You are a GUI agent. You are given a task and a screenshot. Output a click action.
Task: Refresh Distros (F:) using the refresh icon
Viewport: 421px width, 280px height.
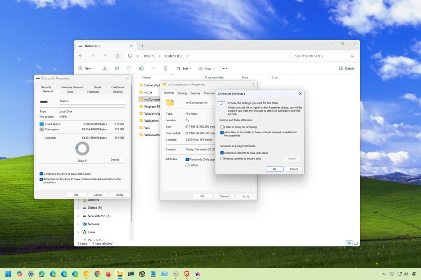click(x=117, y=56)
